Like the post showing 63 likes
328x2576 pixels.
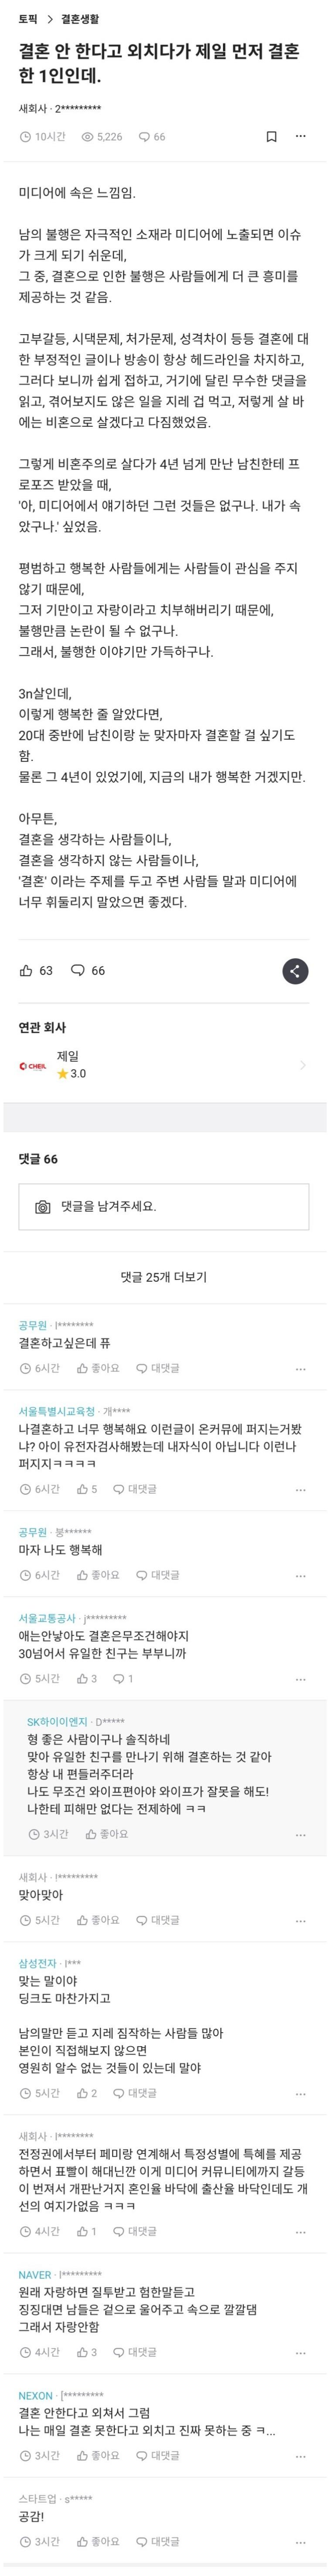(x=36, y=970)
